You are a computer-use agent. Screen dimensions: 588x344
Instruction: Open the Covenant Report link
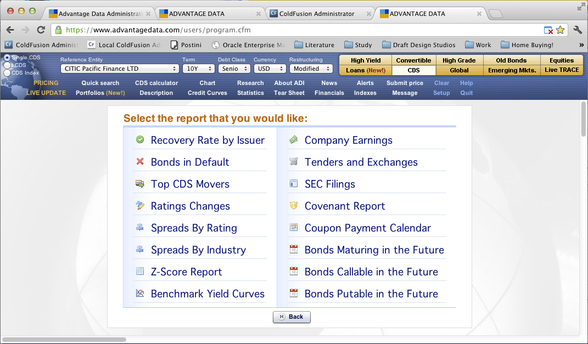(x=345, y=206)
